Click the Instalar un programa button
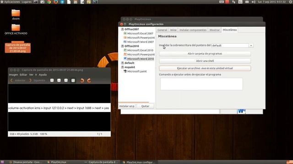293x164 pixels. (127, 106)
